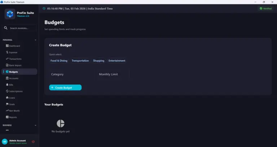Open the Reports chart icon

[x=7, y=117]
